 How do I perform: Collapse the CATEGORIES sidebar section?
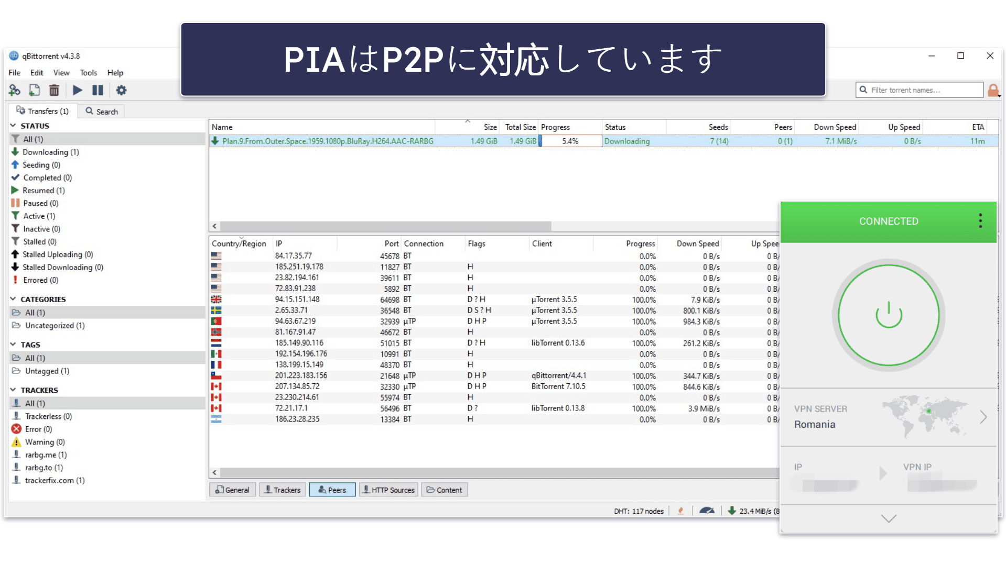[x=13, y=299]
